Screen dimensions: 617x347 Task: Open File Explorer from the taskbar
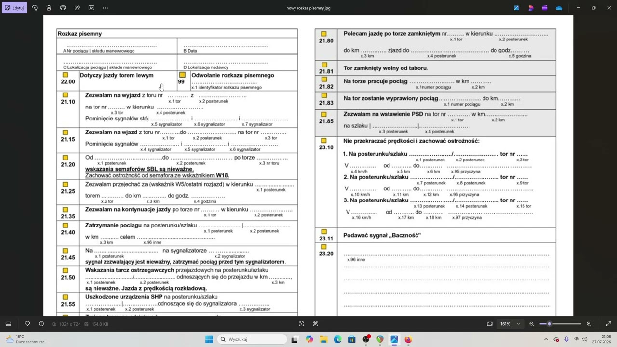(323, 339)
